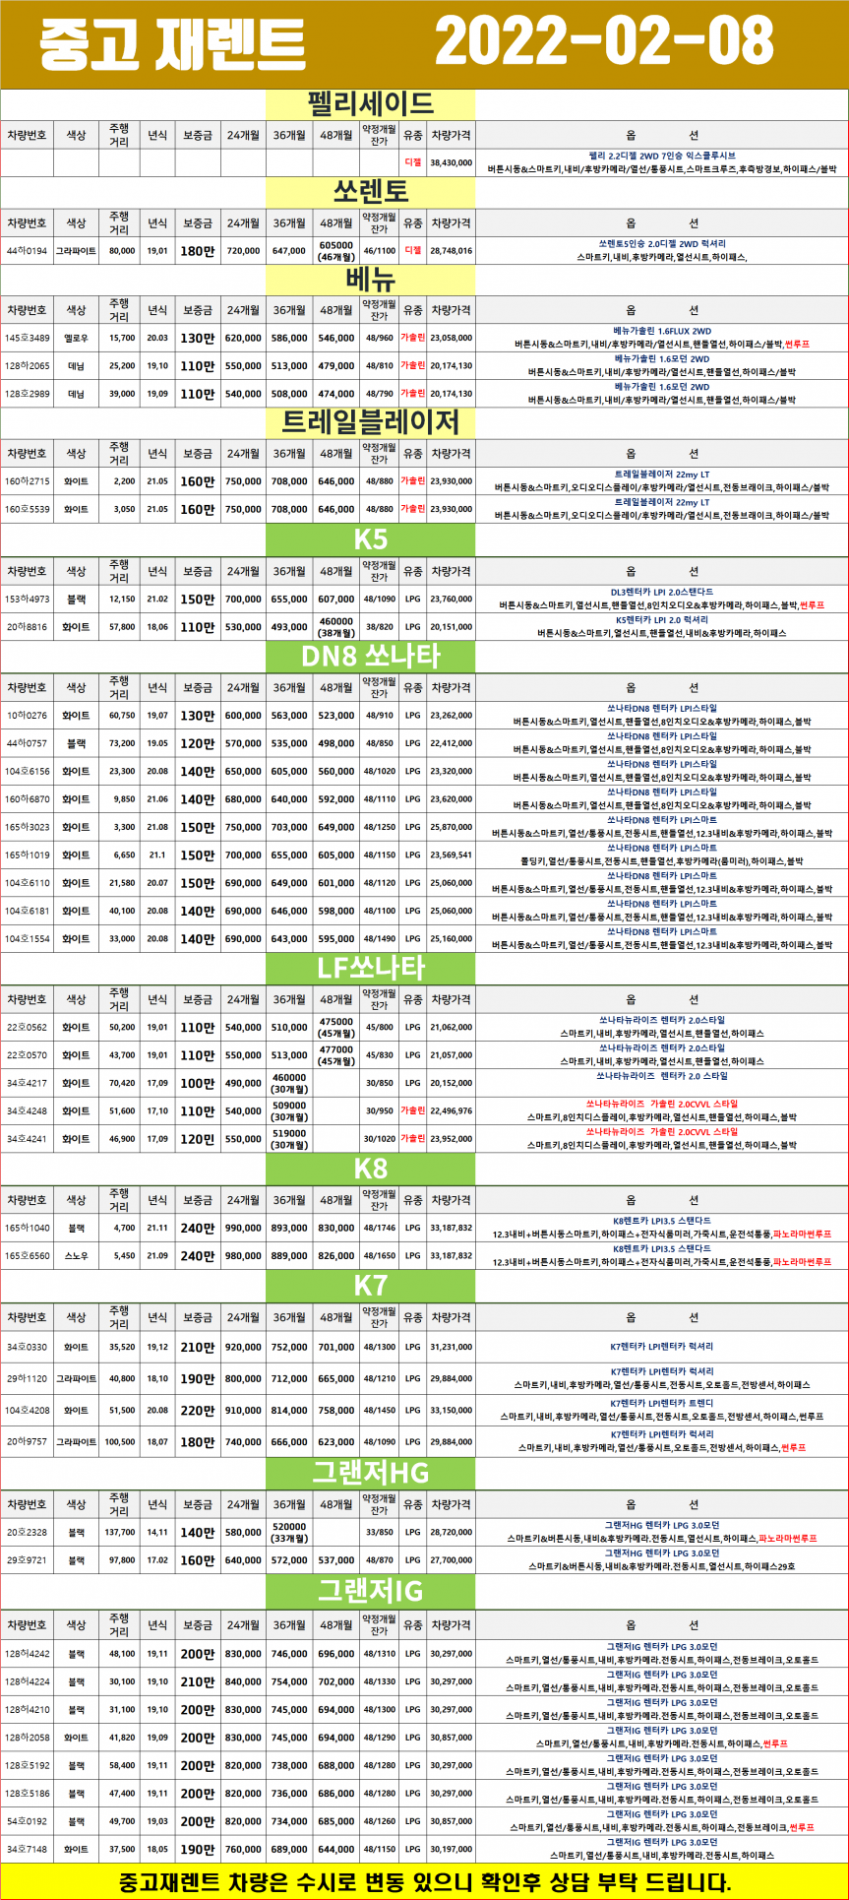The height and width of the screenshot is (1900, 849).
Task: Click vehicle number 44하0194
Action: [27, 251]
